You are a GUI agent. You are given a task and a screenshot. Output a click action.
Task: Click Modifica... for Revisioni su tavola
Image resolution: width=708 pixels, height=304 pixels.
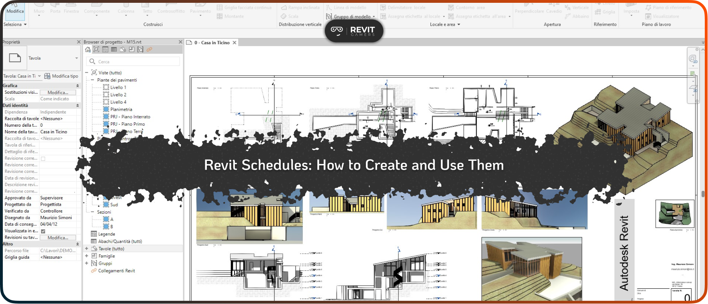coord(58,238)
